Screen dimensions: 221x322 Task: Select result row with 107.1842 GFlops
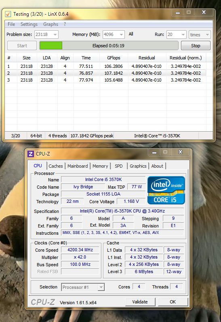pos(105,73)
